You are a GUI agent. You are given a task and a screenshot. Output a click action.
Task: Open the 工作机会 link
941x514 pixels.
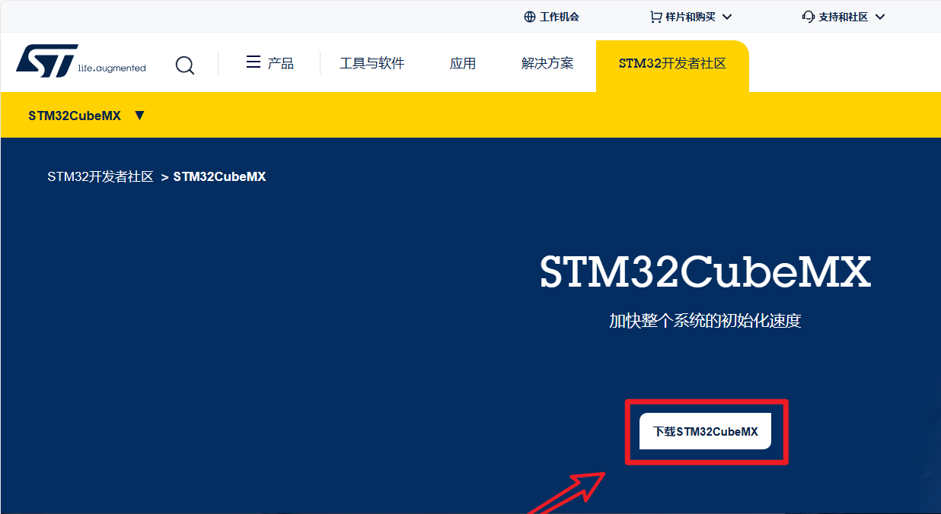click(x=560, y=17)
